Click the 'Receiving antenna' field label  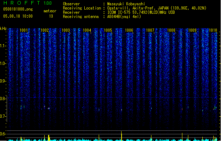tap(81, 17)
